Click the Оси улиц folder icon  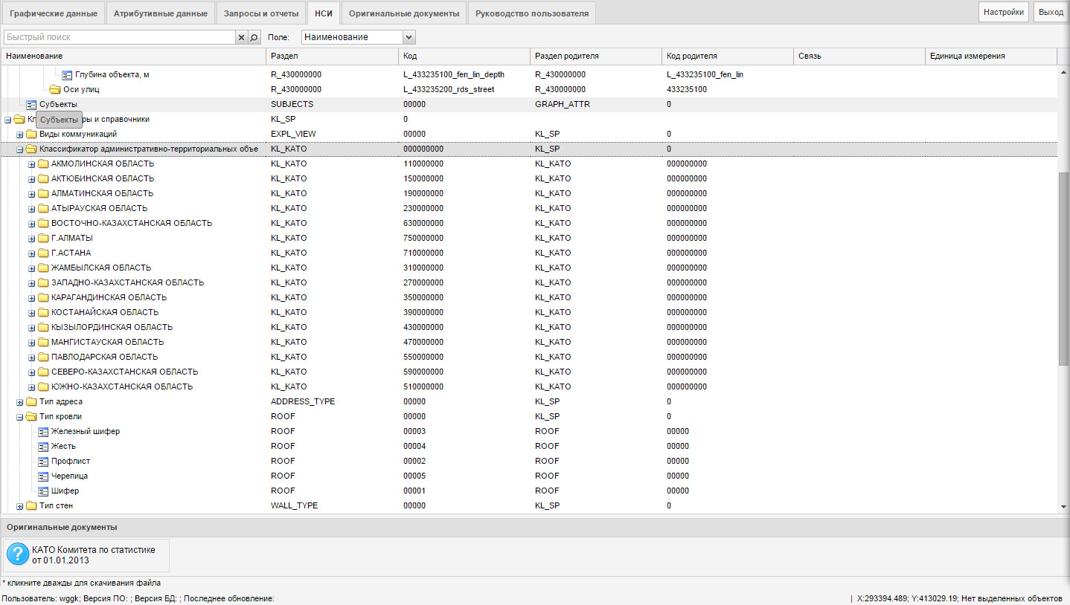coord(55,89)
